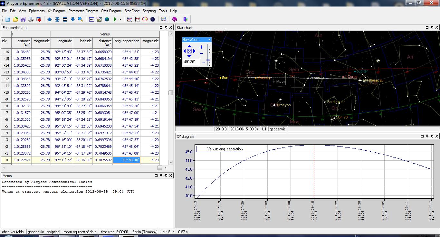Click 'observer table' status entry
Image resolution: width=440 pixels, height=237 pixels.
(x=13, y=232)
